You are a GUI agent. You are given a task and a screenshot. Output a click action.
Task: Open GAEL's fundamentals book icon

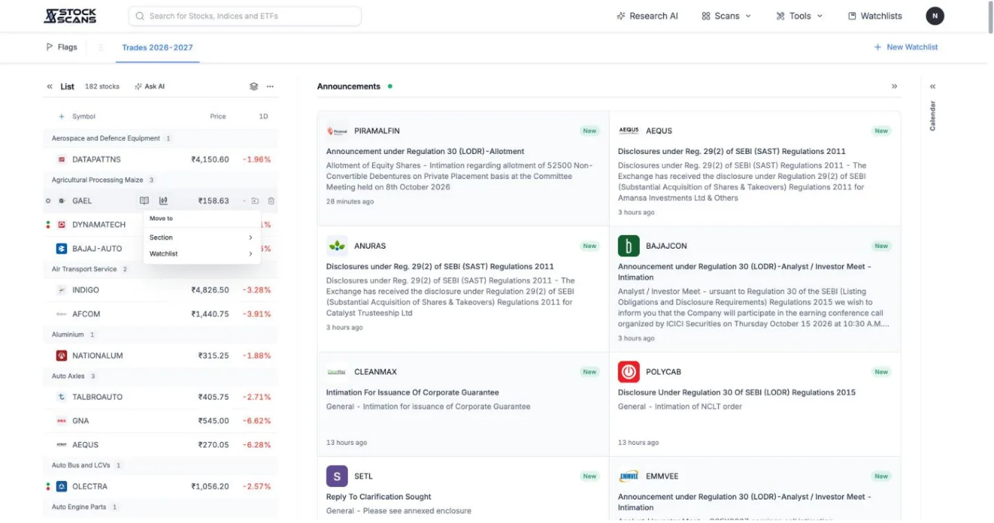coord(144,201)
